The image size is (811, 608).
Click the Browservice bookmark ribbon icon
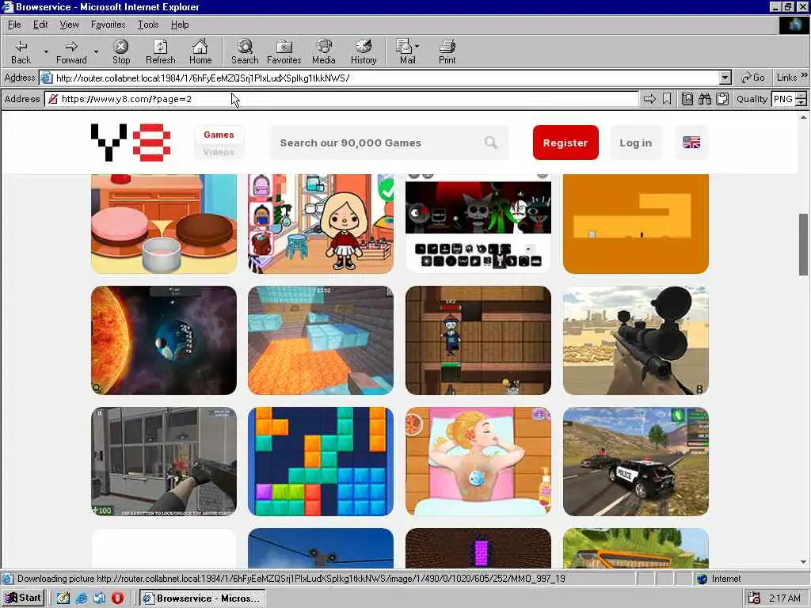[x=667, y=99]
